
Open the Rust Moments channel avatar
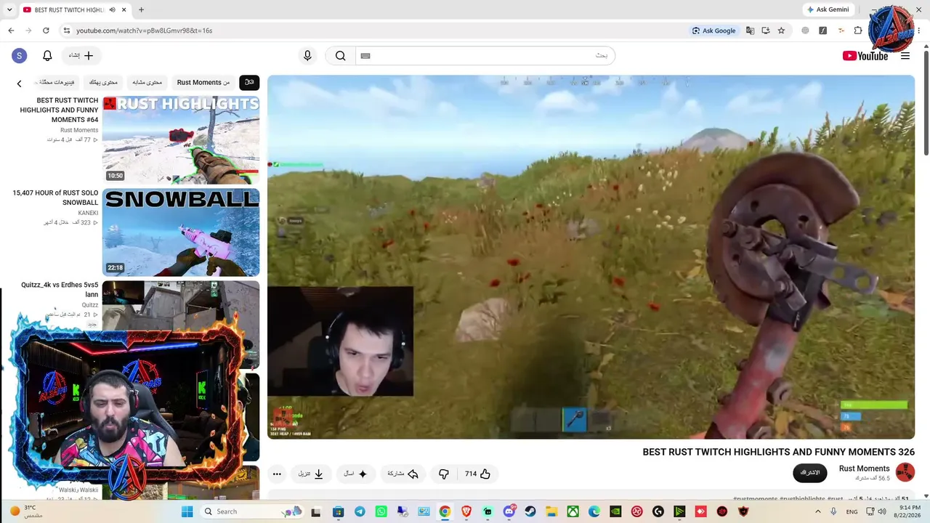click(x=905, y=472)
